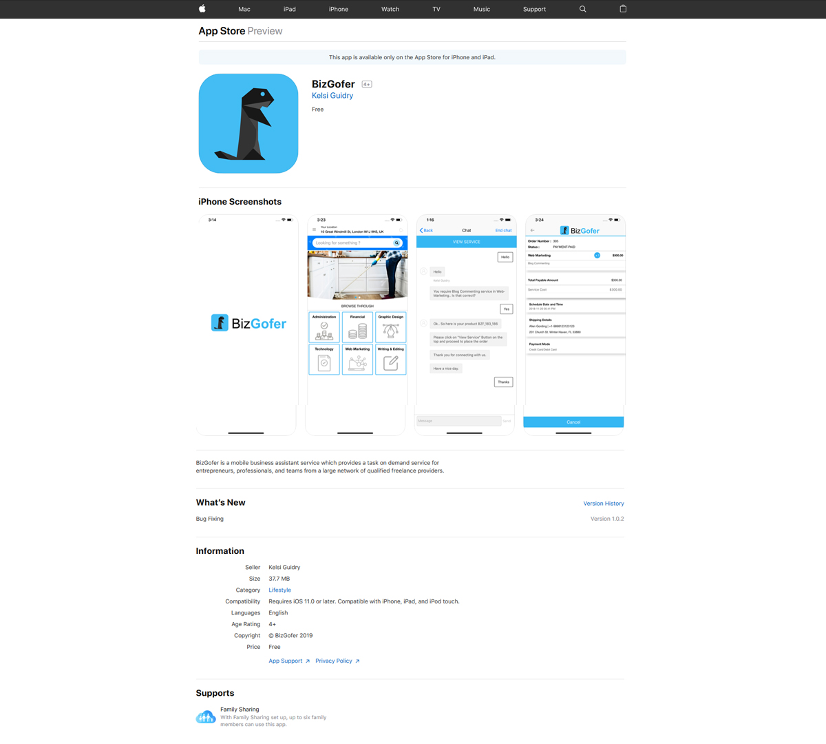The height and width of the screenshot is (744, 826).
Task: Click the 'Bug Fixing' release note
Action: 210,519
